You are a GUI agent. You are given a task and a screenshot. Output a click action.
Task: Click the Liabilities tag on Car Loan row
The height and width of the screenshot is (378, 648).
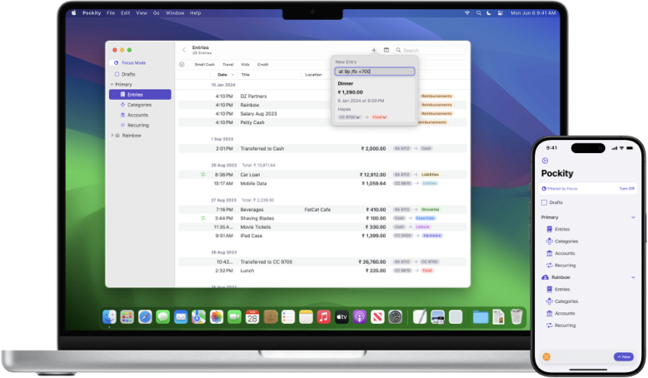pyautogui.click(x=431, y=175)
